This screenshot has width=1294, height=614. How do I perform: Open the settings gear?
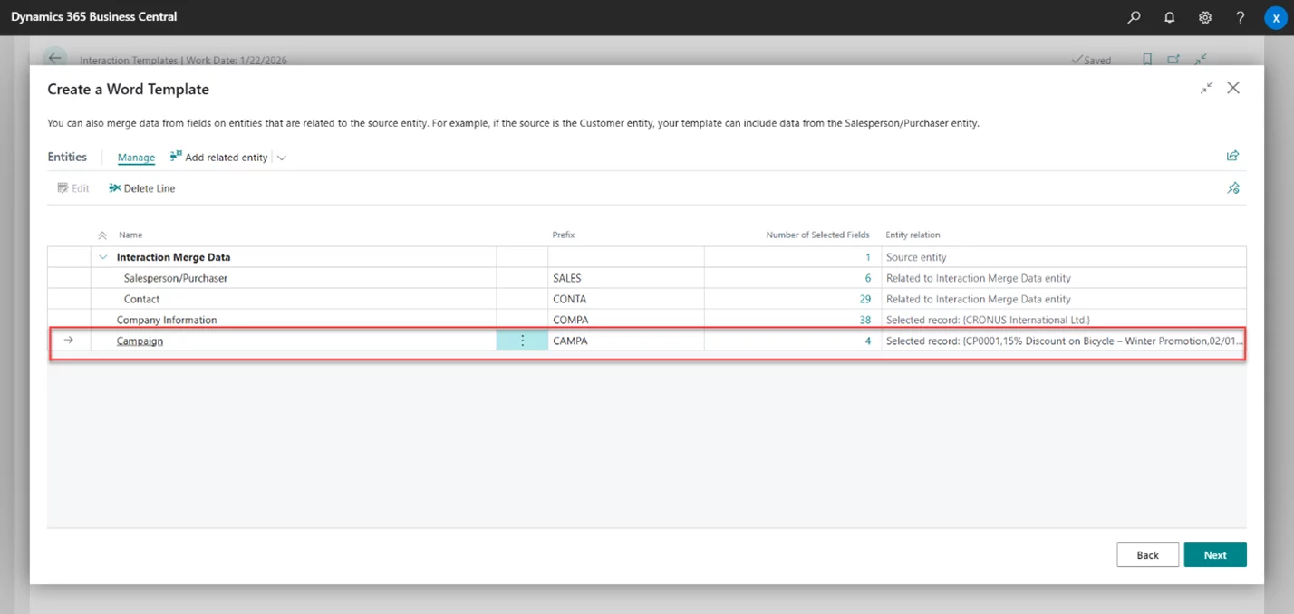coord(1205,17)
